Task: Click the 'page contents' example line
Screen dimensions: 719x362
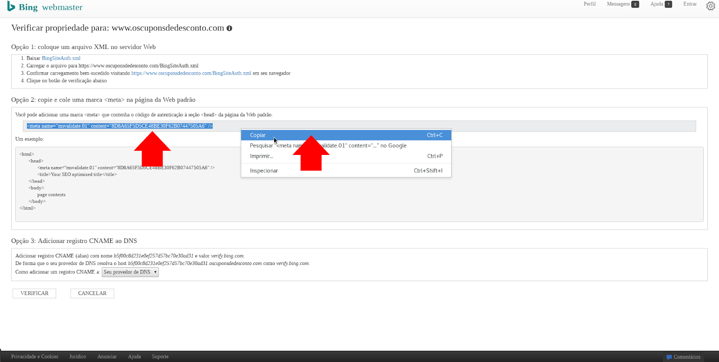Action: pos(51,195)
